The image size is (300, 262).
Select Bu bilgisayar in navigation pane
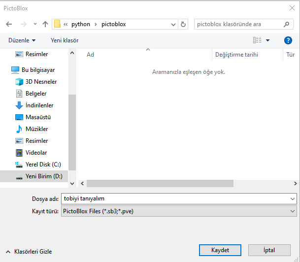(38, 70)
